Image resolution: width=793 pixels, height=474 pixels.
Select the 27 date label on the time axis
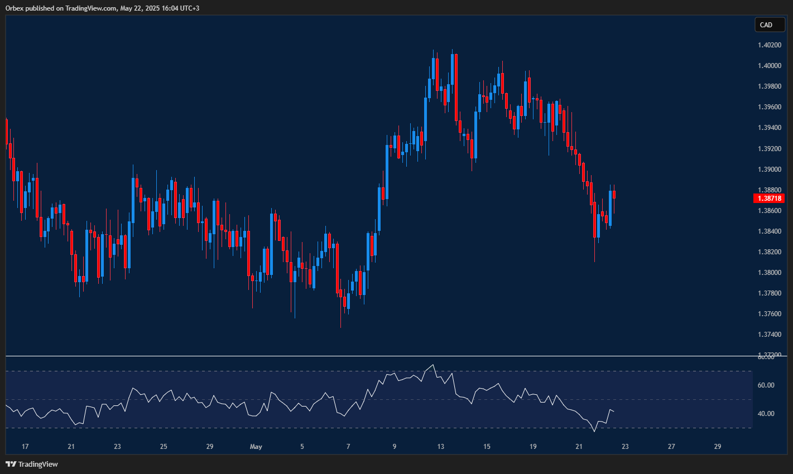(x=671, y=447)
